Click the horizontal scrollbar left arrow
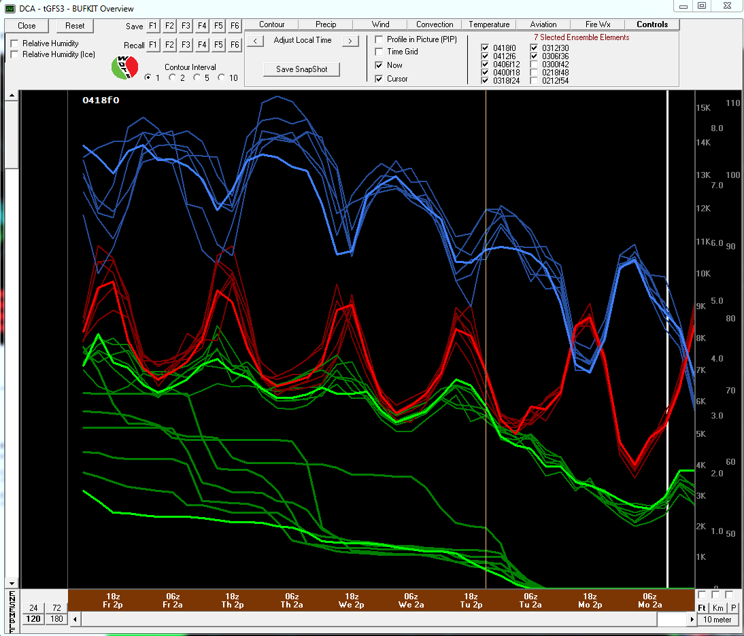 point(75,619)
